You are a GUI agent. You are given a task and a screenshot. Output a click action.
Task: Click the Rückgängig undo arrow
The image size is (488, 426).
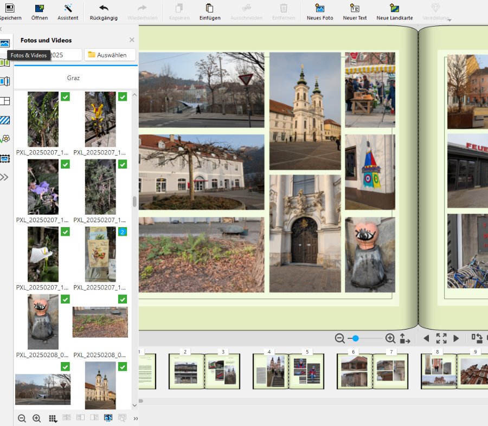coord(104,11)
